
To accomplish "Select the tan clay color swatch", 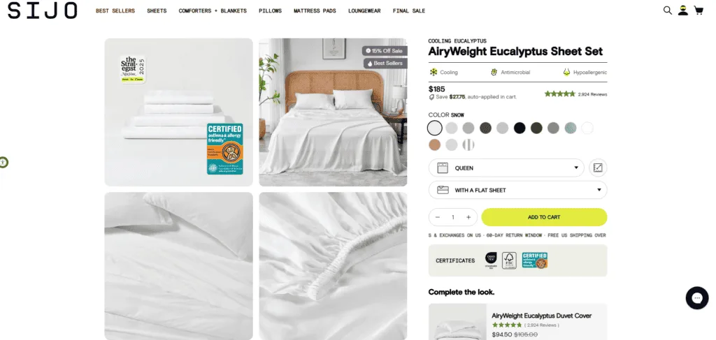I will tap(435, 145).
